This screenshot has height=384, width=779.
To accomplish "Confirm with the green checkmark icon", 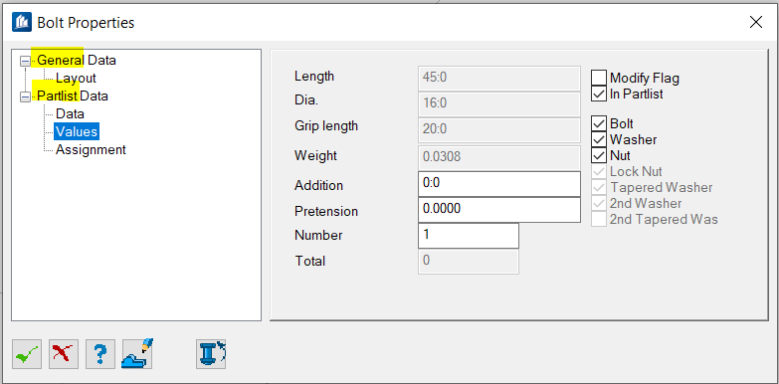I will [27, 354].
